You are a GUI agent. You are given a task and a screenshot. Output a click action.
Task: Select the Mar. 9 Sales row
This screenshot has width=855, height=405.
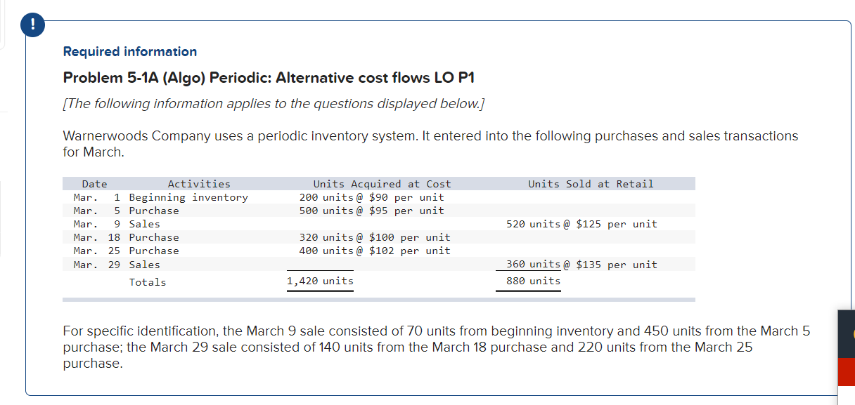(x=281, y=224)
